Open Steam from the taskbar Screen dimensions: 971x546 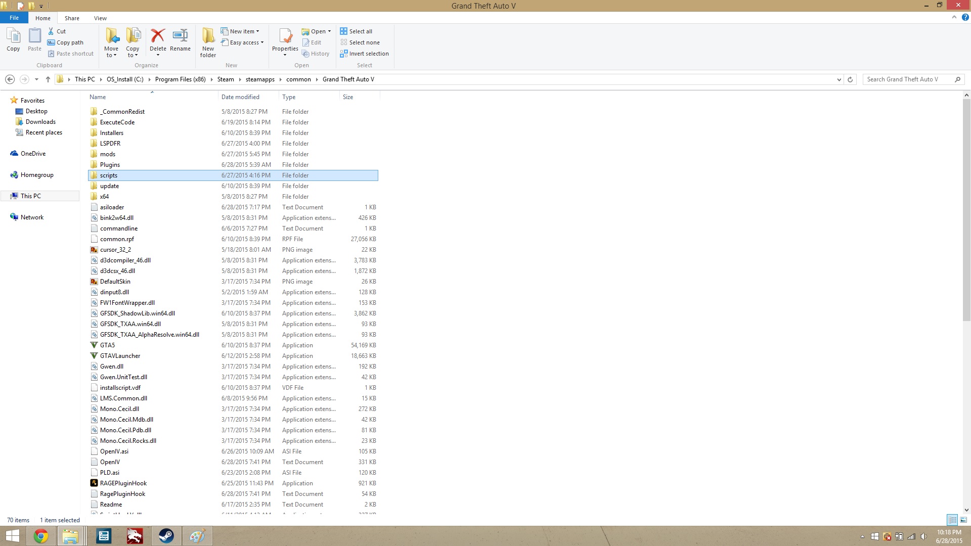[166, 536]
